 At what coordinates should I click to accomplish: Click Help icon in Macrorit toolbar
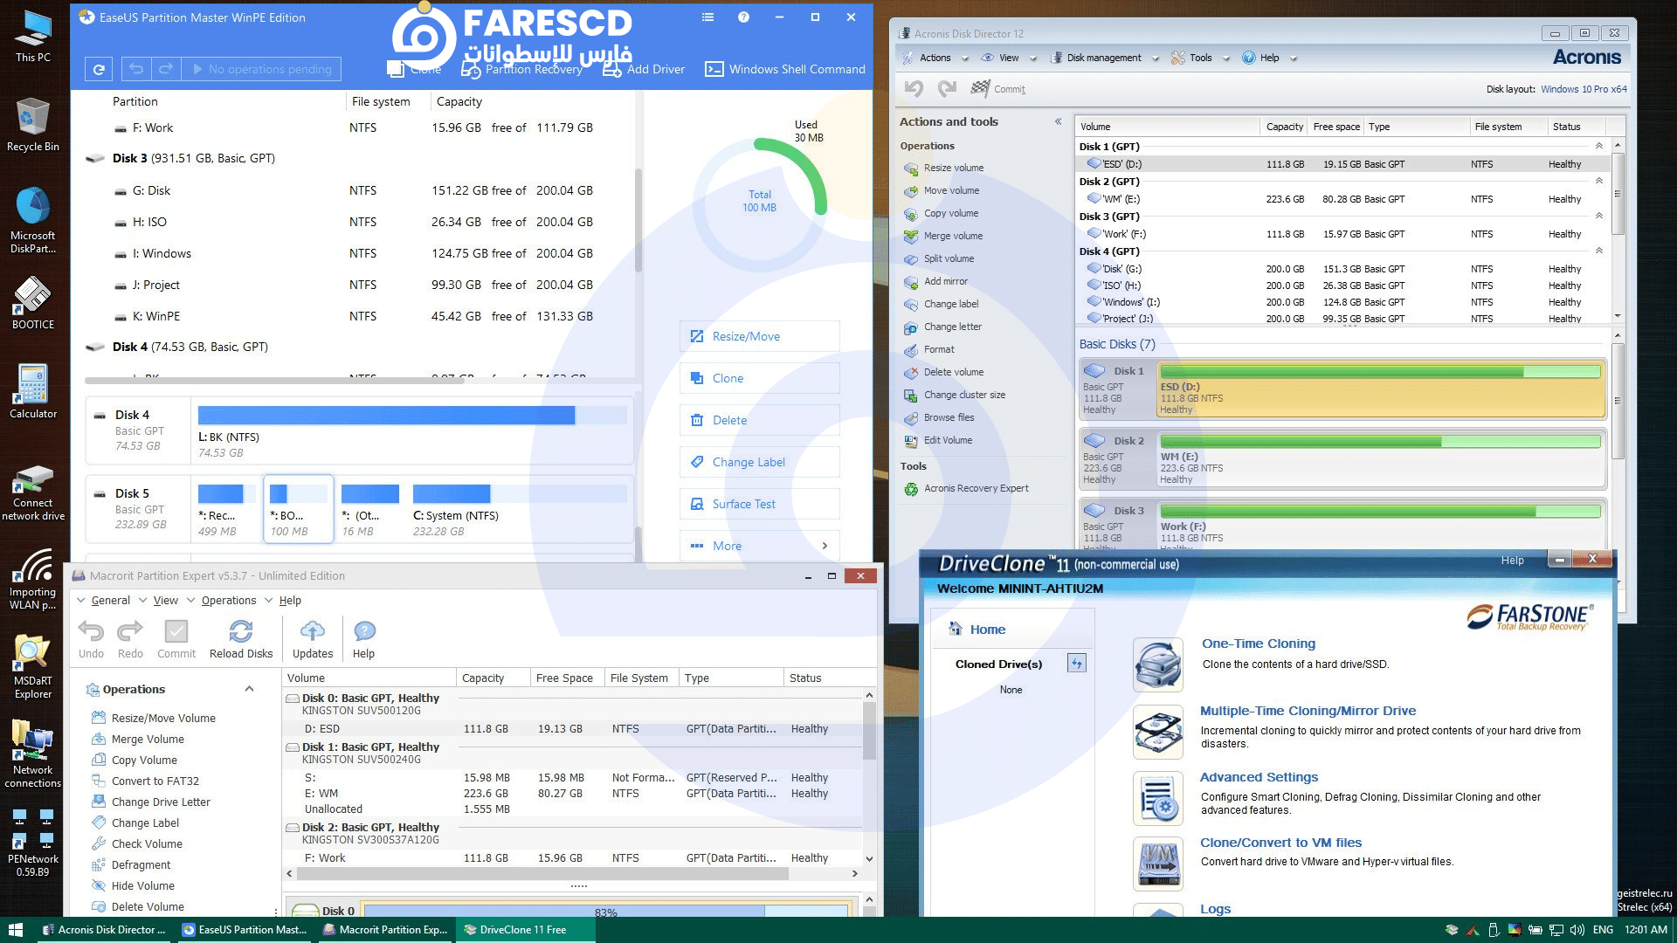[363, 640]
